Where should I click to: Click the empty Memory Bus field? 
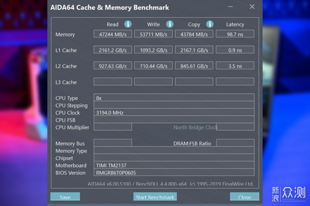click(113, 143)
